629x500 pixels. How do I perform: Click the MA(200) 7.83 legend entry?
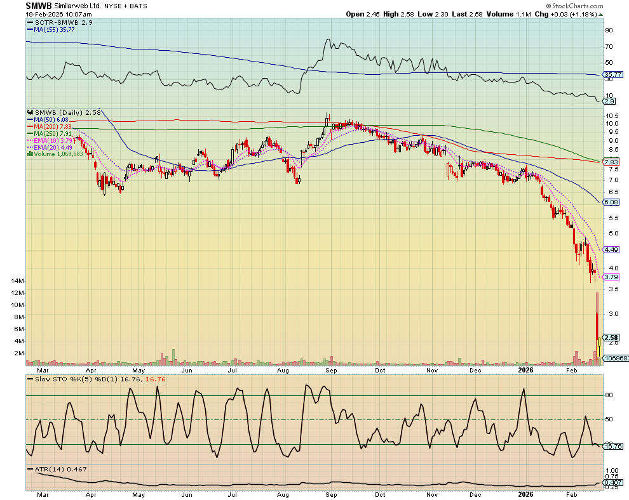click(50, 127)
